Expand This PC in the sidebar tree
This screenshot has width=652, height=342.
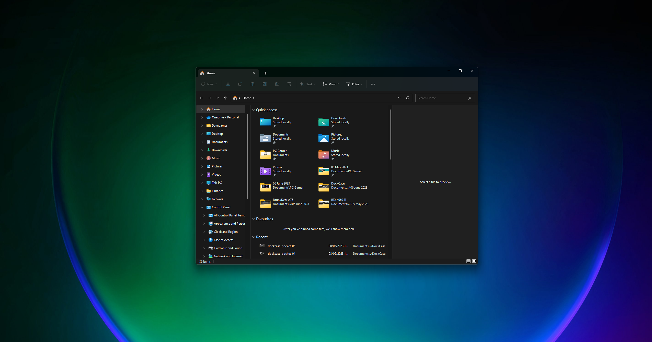click(x=202, y=183)
